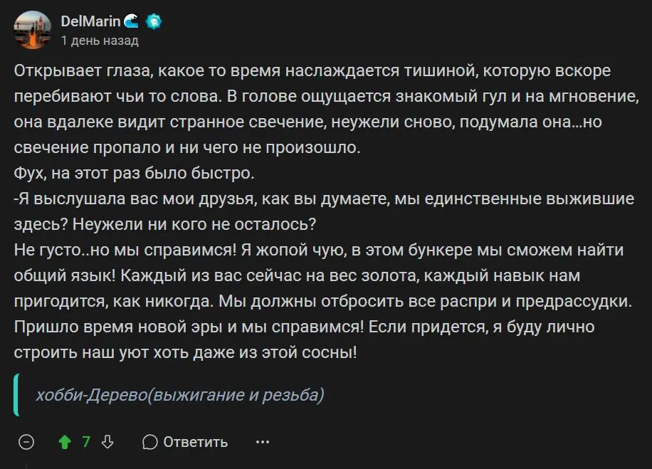Click the "1 день назад" timestamp
Screen dimensions: 652x469
click(x=100, y=41)
